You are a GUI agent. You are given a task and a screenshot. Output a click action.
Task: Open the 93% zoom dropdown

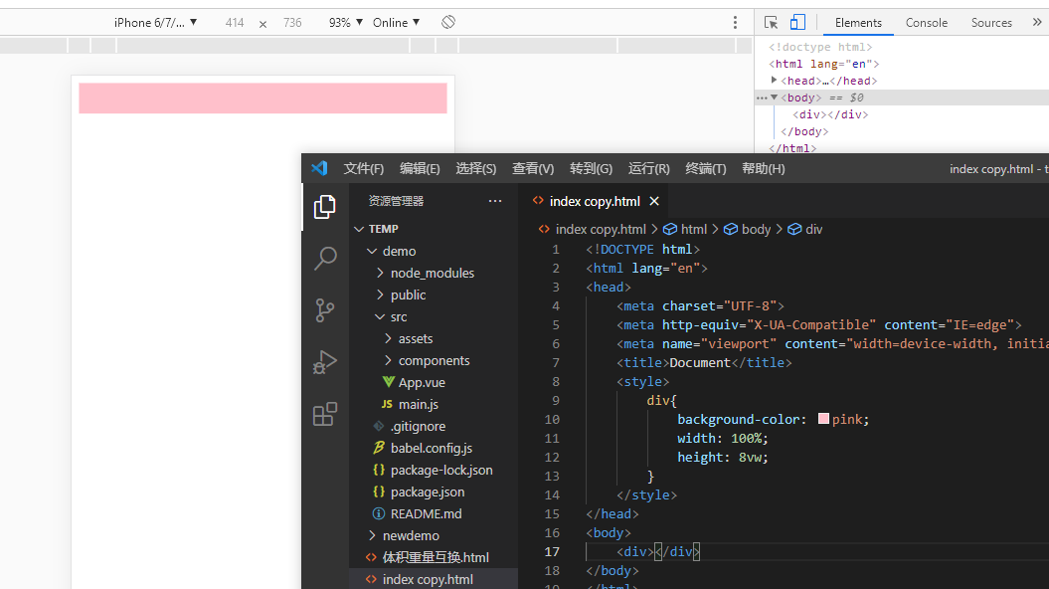tap(345, 22)
